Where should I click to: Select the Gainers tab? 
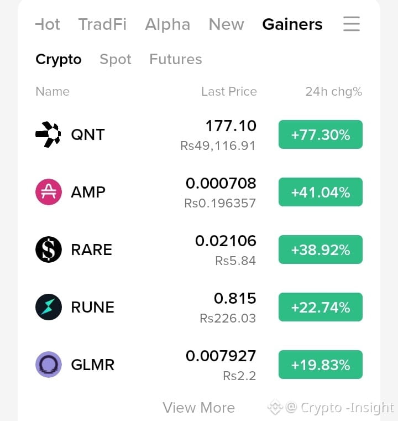click(292, 24)
